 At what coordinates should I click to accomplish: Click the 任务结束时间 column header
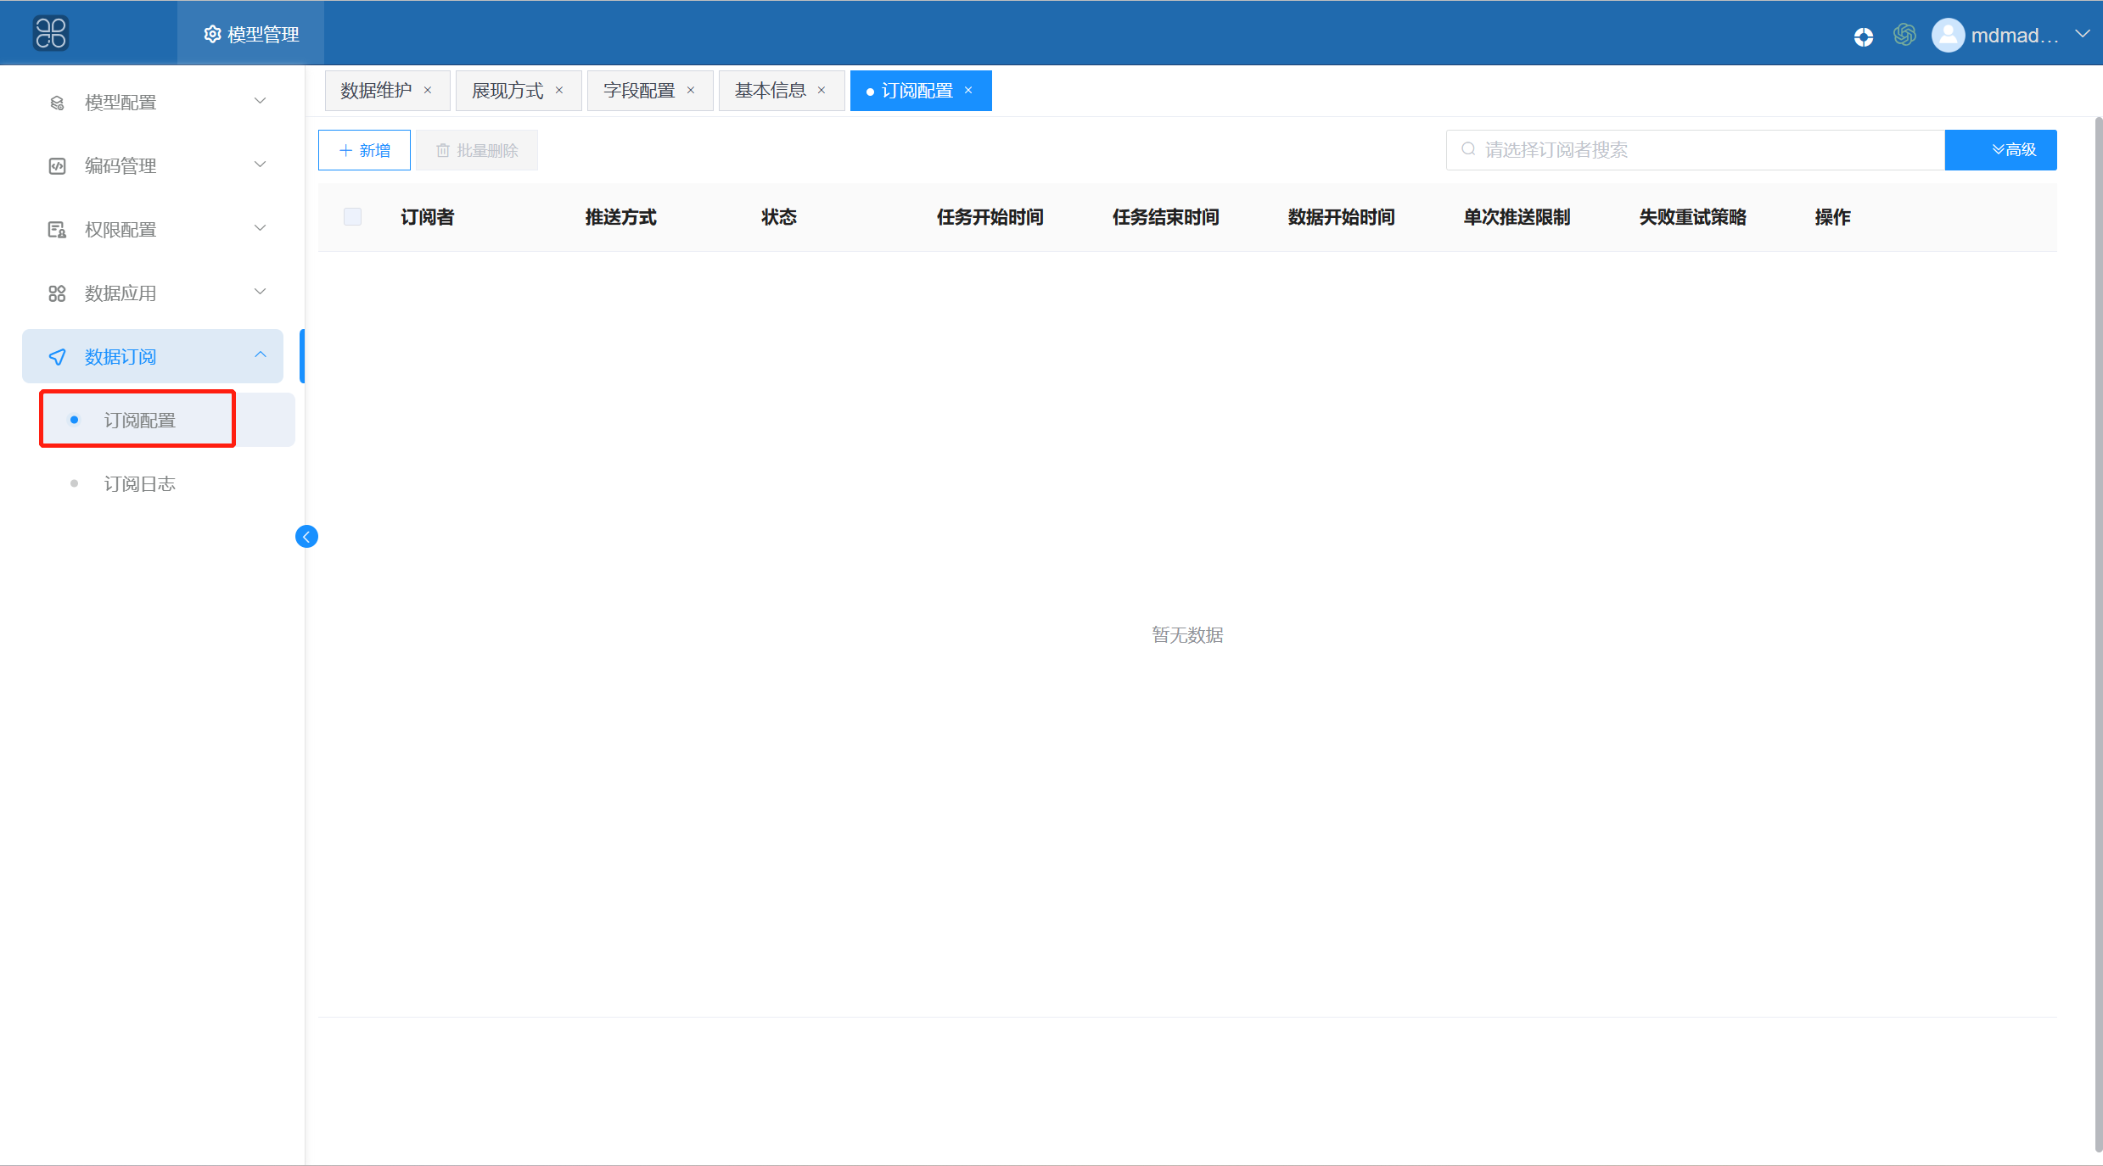[1166, 217]
